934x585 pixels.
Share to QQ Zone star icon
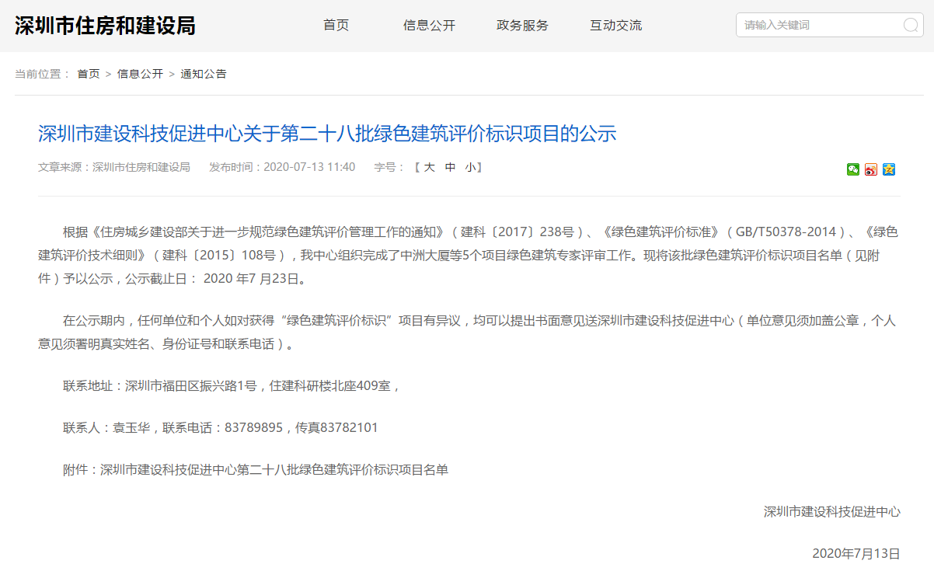point(889,169)
